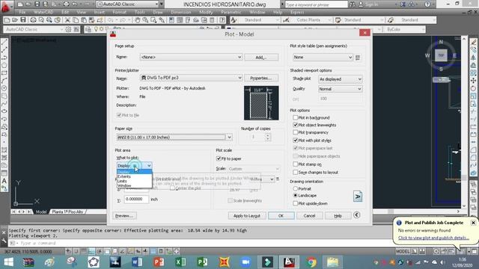479x269 pixels.
Task: Click the Pan hand icon in toolbar
Action: (138, 20)
